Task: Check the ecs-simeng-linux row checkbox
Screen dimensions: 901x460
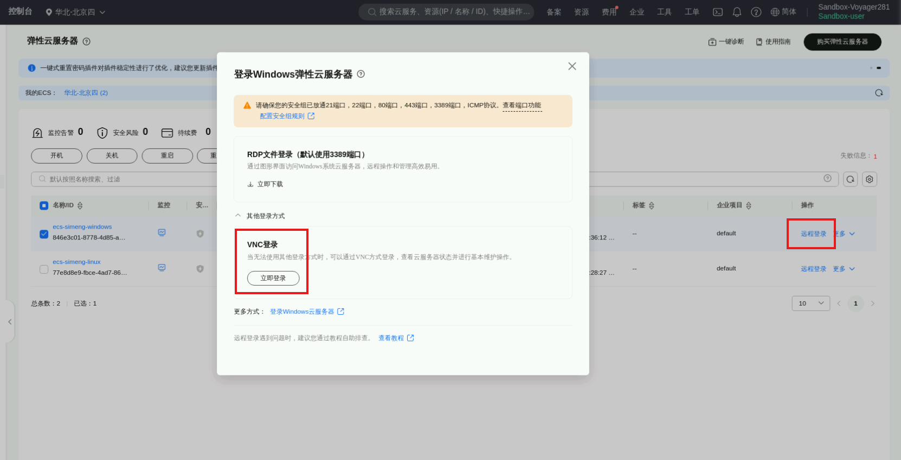Action: click(44, 269)
